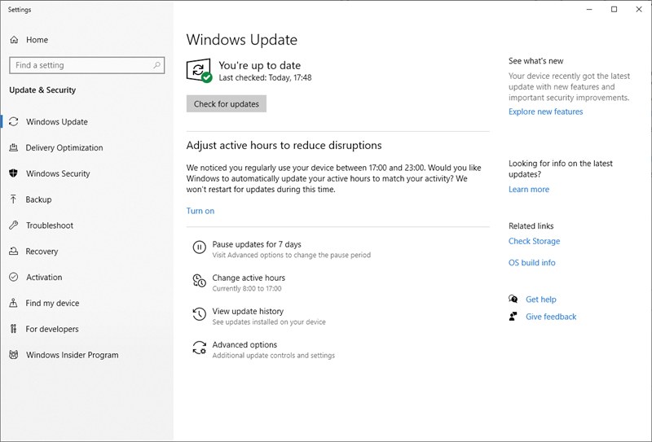The height and width of the screenshot is (442, 652).
Task: Click the search magnifier icon
Action: click(x=156, y=65)
